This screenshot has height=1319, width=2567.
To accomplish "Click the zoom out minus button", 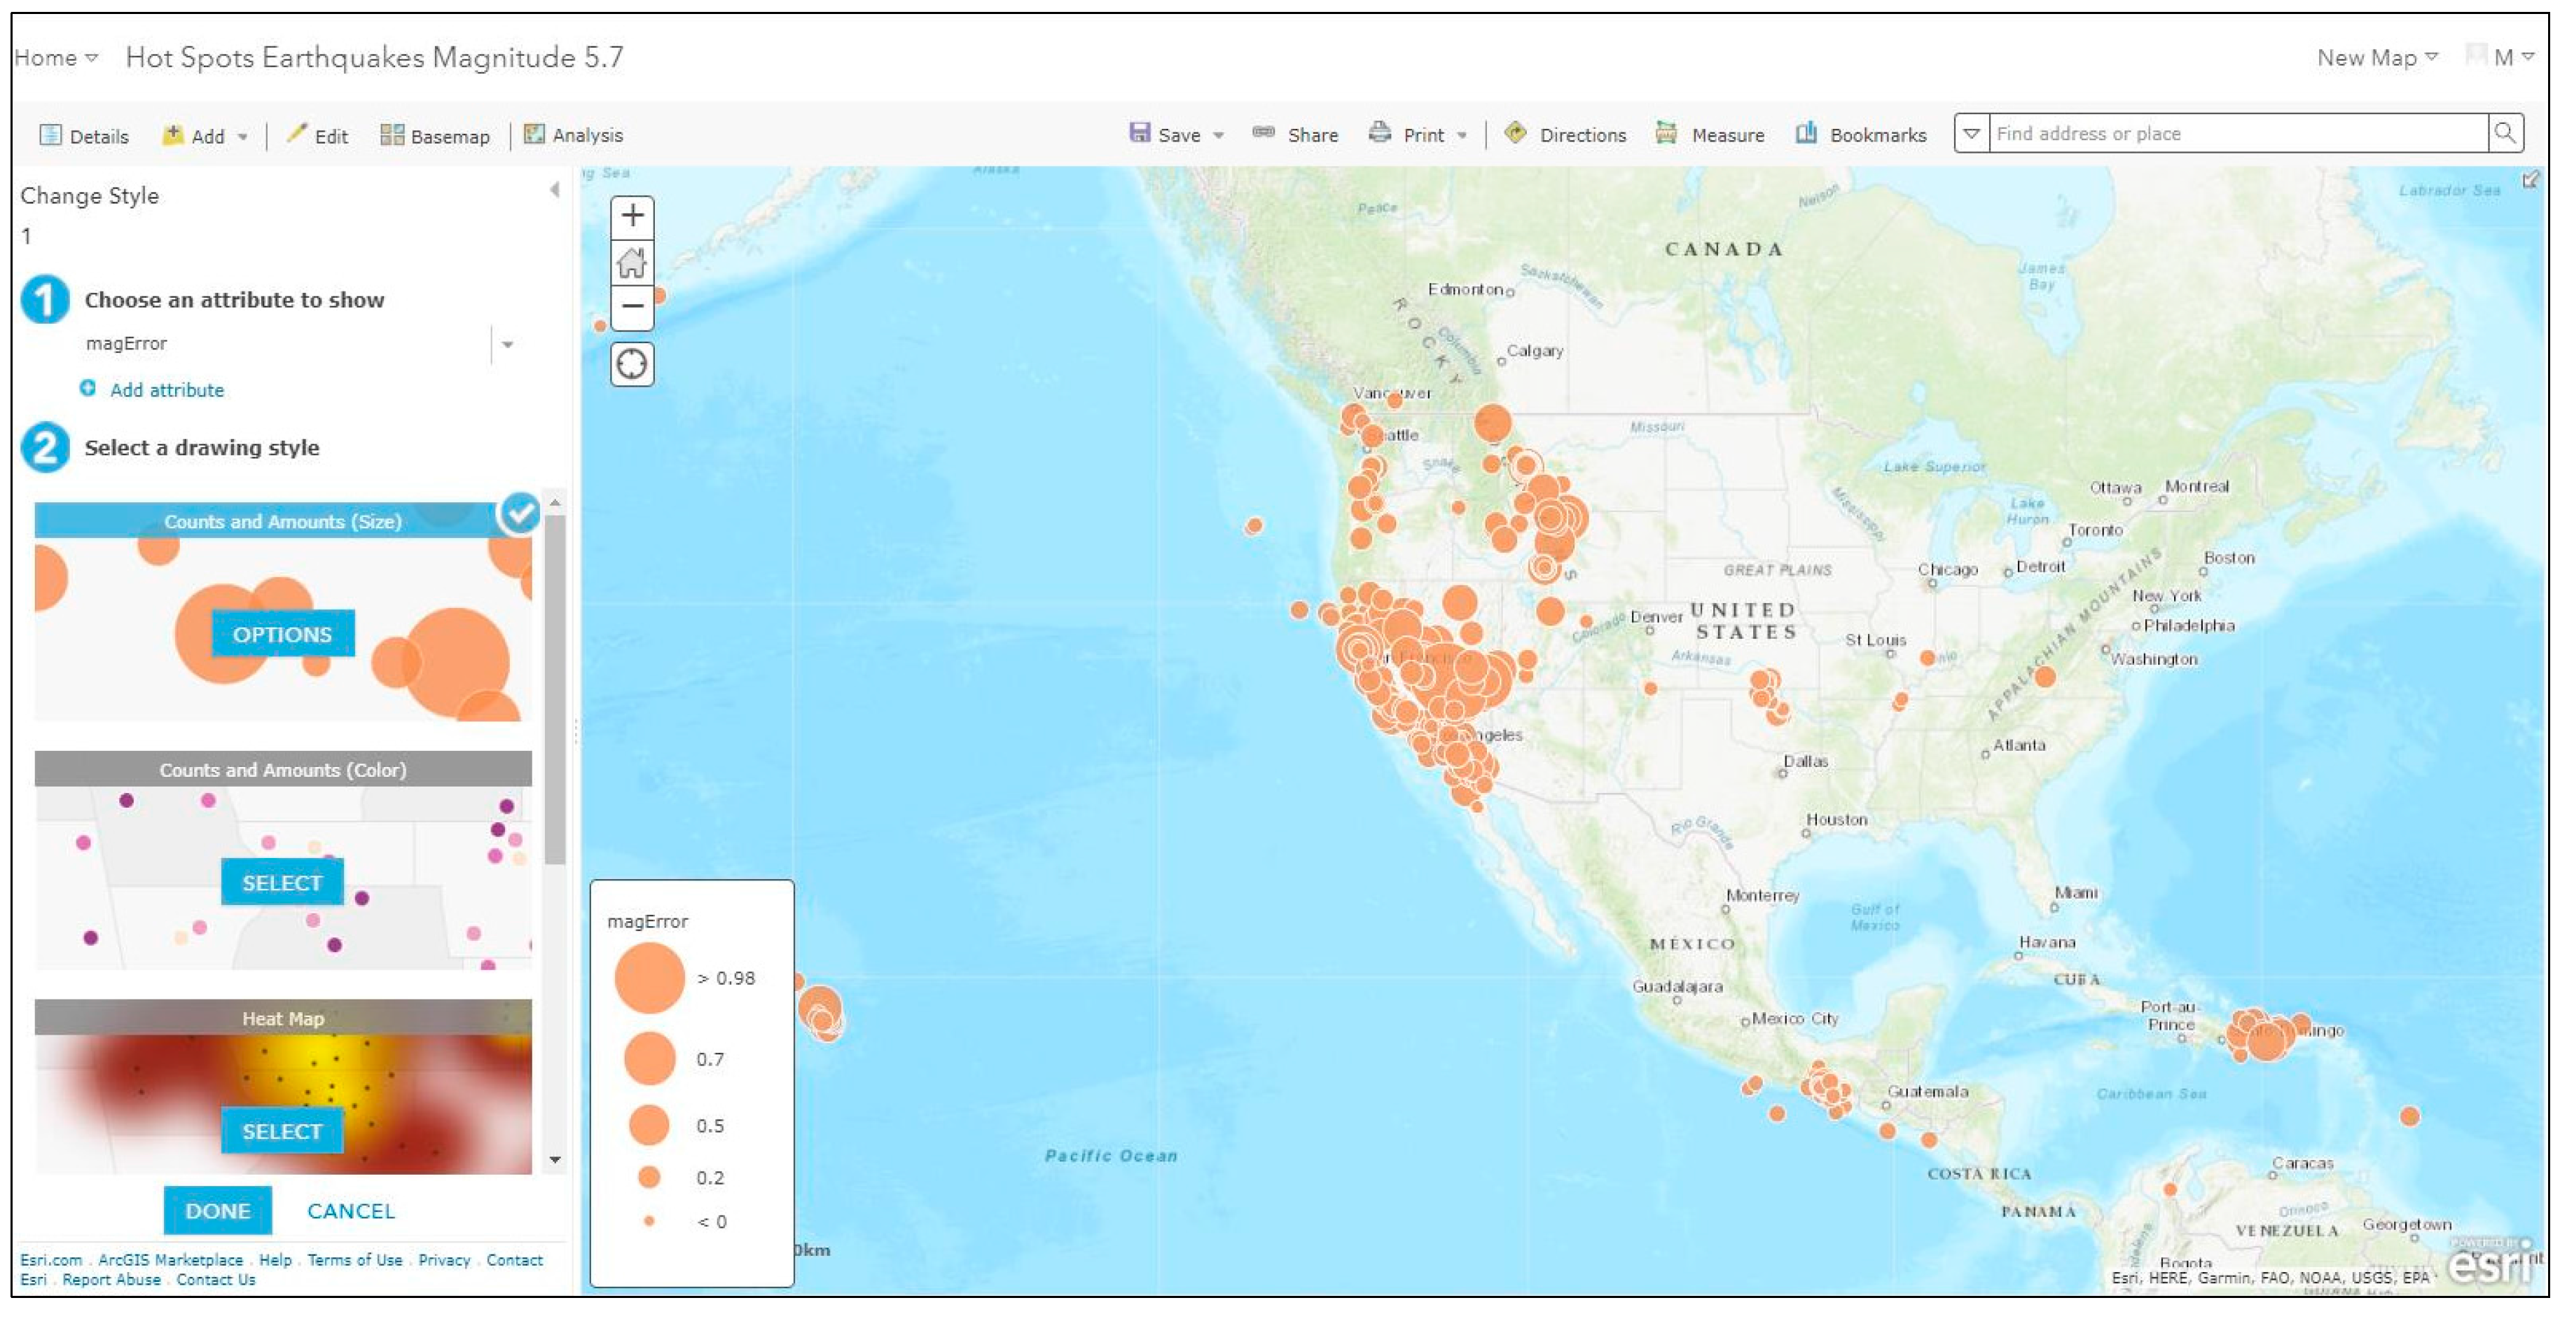I will pos(632,307).
